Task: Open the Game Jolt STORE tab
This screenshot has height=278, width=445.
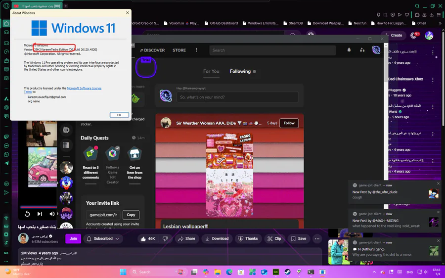Action: pyautogui.click(x=179, y=50)
